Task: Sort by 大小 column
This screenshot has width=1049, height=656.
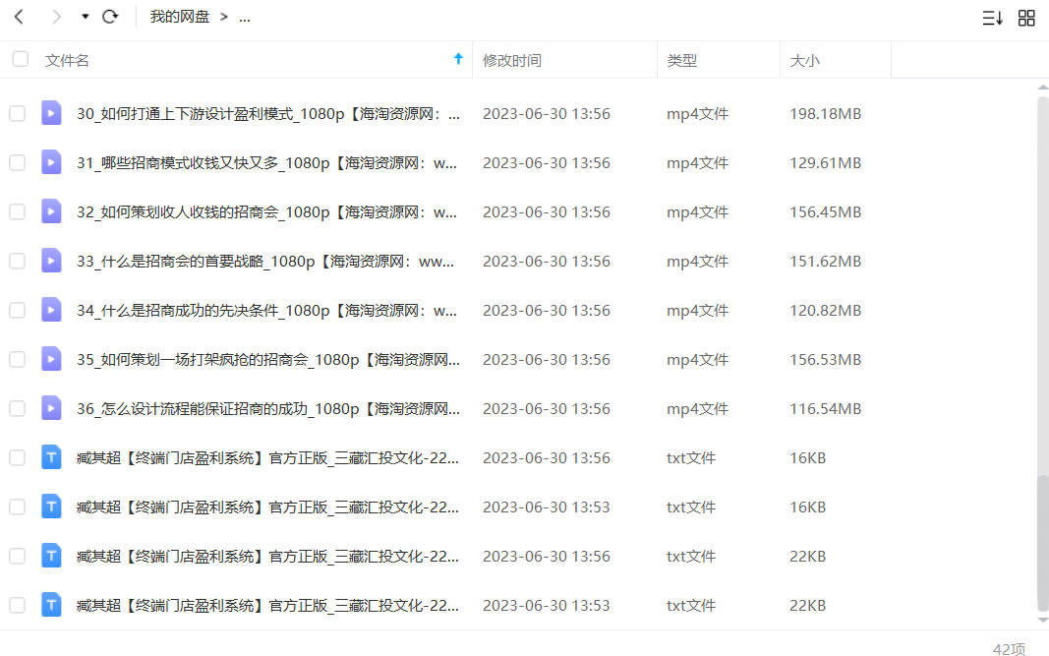Action: [x=804, y=60]
